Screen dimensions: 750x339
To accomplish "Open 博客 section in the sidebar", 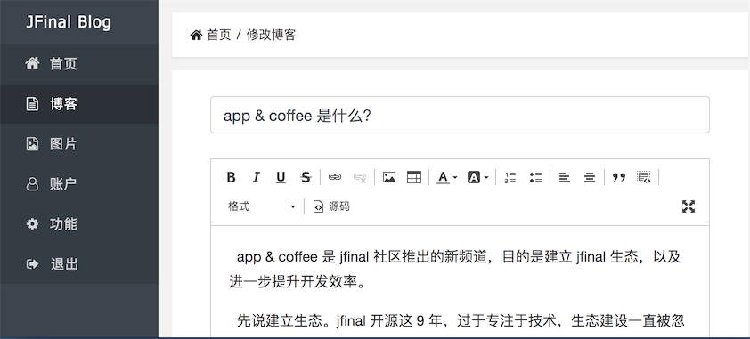I will click(79, 104).
